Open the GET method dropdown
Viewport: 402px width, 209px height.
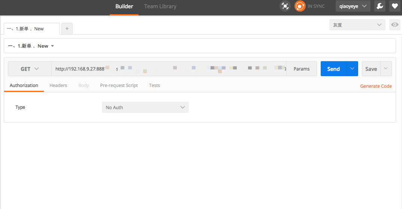(30, 69)
